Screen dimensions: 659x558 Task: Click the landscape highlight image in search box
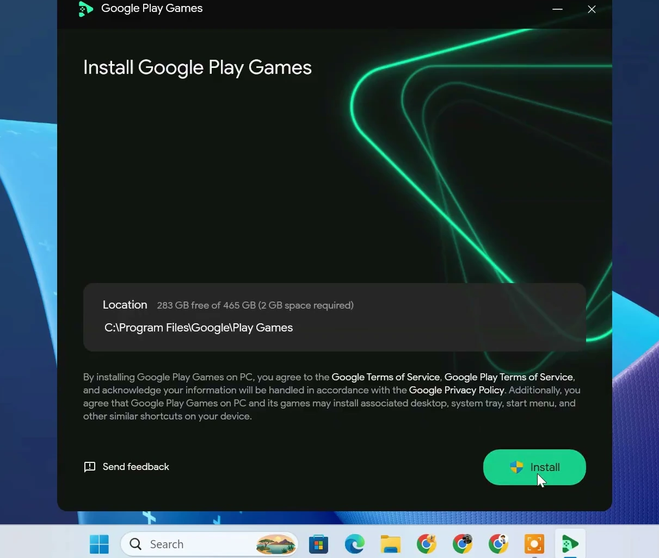click(x=276, y=544)
